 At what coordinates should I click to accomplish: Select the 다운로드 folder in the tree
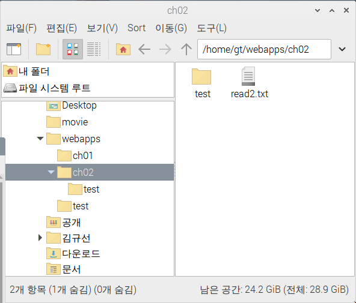pyautogui.click(x=81, y=254)
